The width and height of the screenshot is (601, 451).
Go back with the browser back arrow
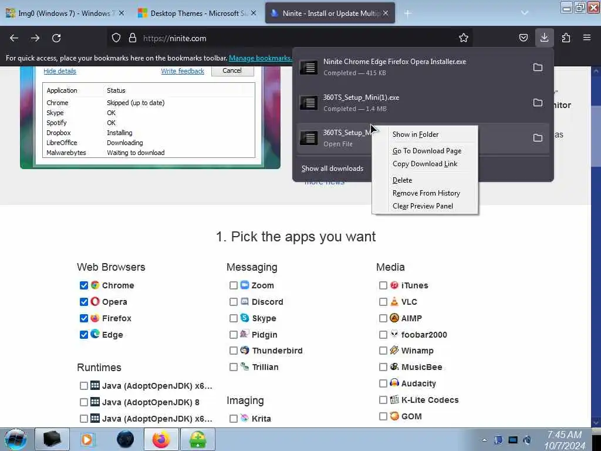pos(14,38)
